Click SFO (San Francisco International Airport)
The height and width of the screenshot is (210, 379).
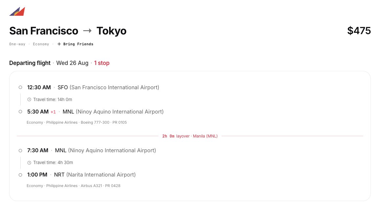click(108, 87)
